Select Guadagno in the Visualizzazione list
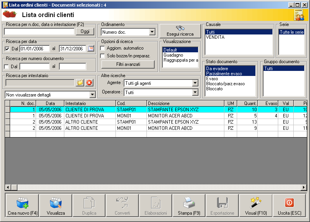 173,55
